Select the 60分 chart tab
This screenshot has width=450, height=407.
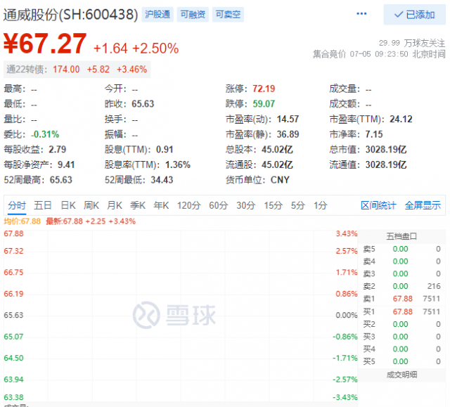pyautogui.click(x=219, y=205)
